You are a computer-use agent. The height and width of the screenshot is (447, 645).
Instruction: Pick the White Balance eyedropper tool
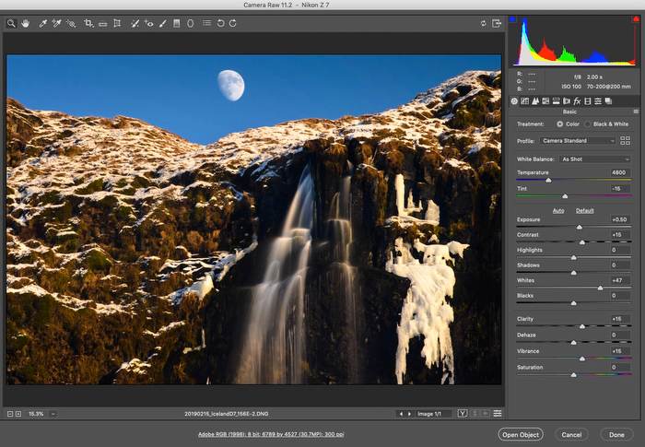pos(42,23)
